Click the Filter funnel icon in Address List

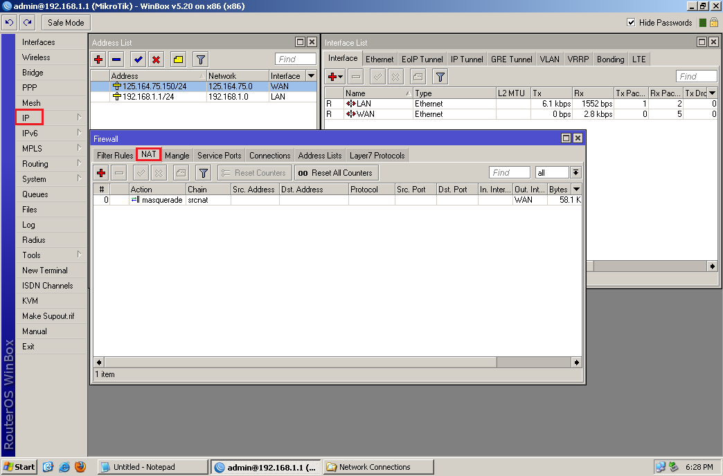point(200,59)
